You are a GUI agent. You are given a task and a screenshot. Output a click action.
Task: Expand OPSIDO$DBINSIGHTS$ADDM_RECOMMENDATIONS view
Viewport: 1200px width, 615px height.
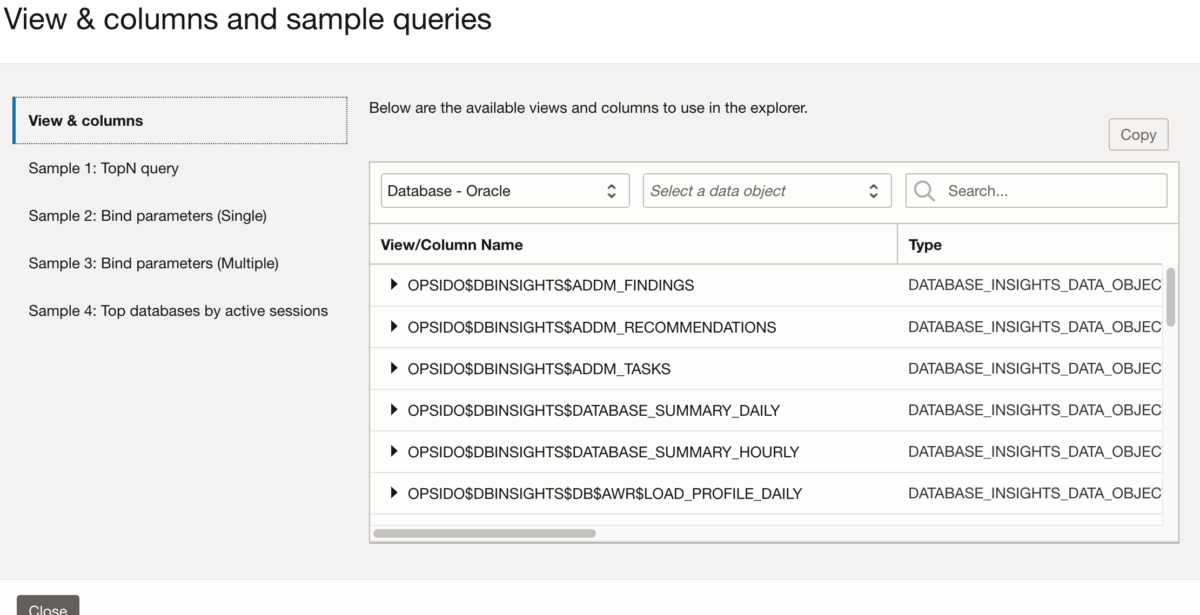click(393, 327)
